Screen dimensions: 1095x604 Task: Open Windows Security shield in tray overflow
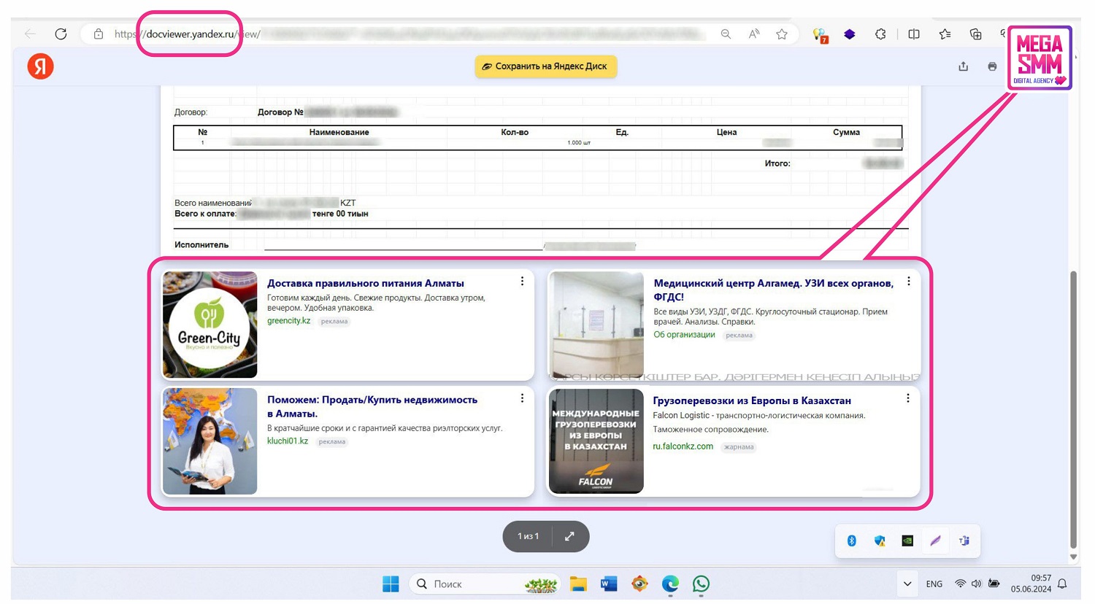880,541
